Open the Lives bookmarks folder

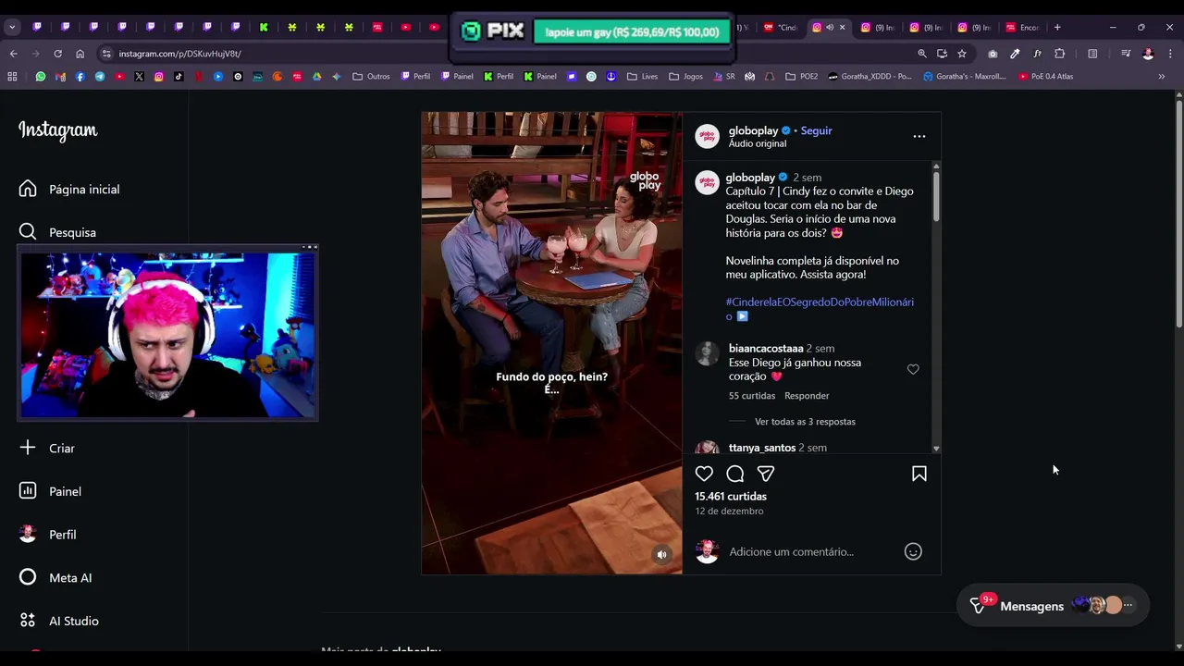coord(642,77)
